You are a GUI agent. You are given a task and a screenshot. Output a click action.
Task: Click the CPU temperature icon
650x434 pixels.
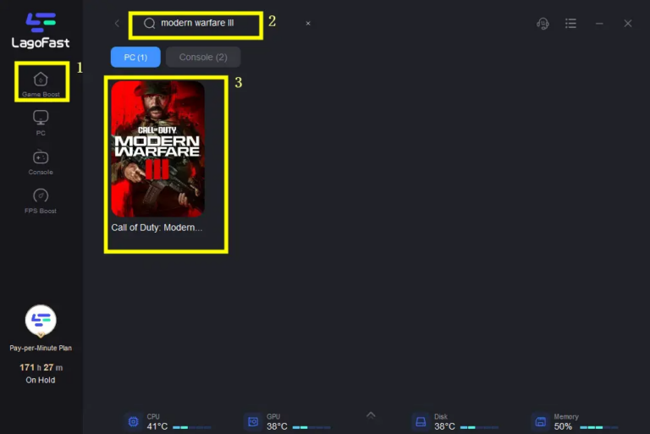pos(133,421)
